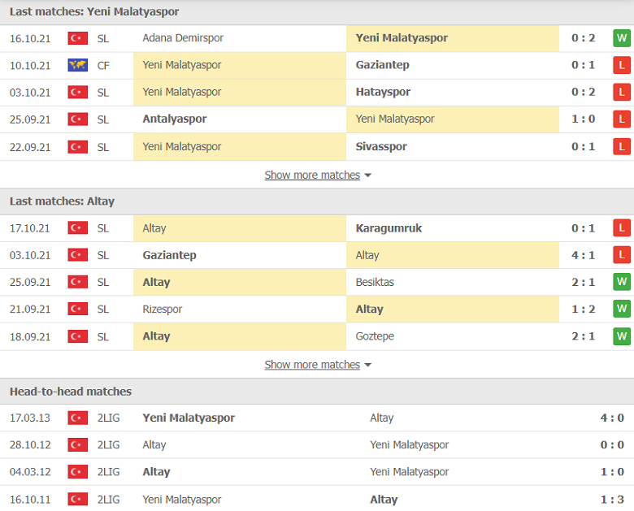Click bold Altay in 16.10.11 row
Viewport: 634px width, 511px height.
coord(384,500)
